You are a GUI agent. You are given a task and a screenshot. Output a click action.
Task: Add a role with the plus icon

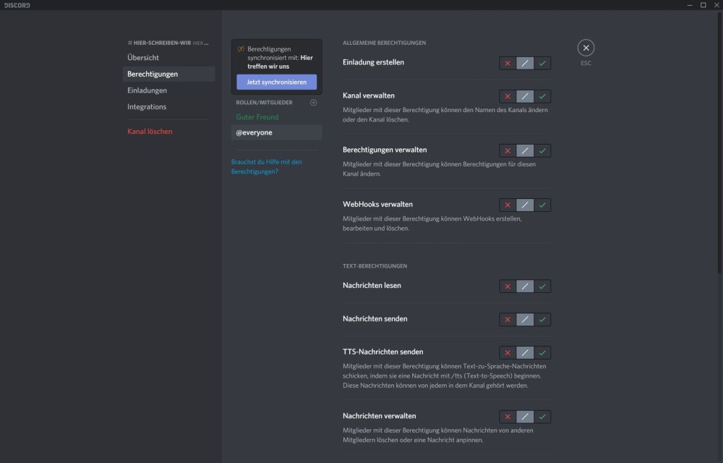click(313, 103)
